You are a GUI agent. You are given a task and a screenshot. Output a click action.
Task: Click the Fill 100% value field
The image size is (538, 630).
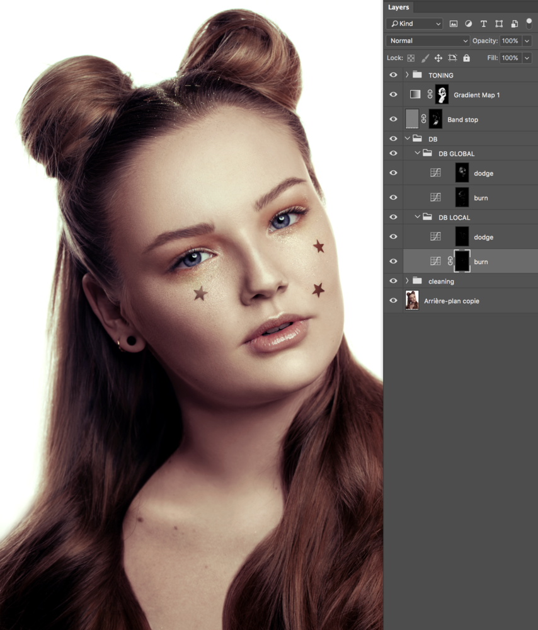click(x=510, y=58)
